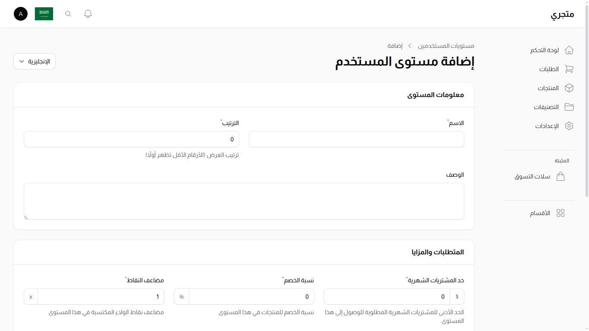Open the notifications bell icon

(88, 13)
